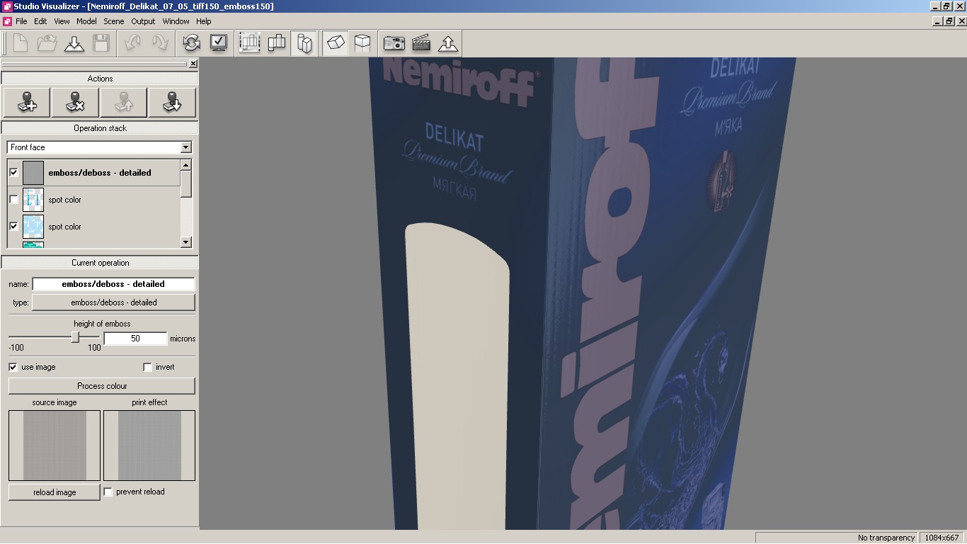Image resolution: width=967 pixels, height=544 pixels.
Task: Click the Process colour button
Action: [102, 386]
